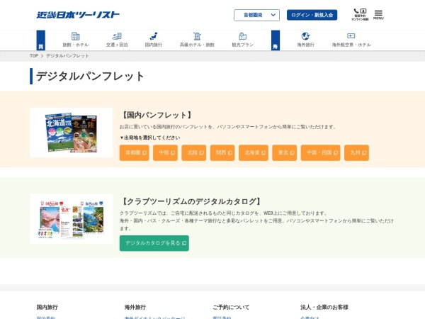This screenshot has width=425, height=319.
Task: Click the 【クラブツーリズムのデジタルカタログ】 heading
Action: (x=191, y=201)
